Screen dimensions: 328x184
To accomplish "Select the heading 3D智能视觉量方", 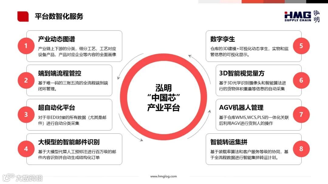I will [x=242, y=73].
